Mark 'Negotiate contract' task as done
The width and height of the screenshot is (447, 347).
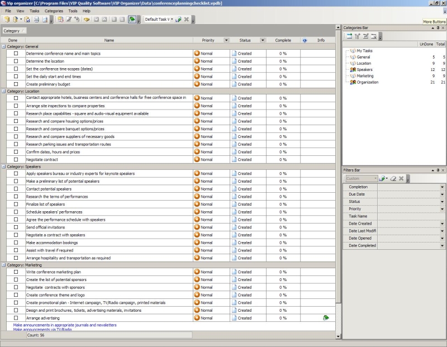(16, 160)
